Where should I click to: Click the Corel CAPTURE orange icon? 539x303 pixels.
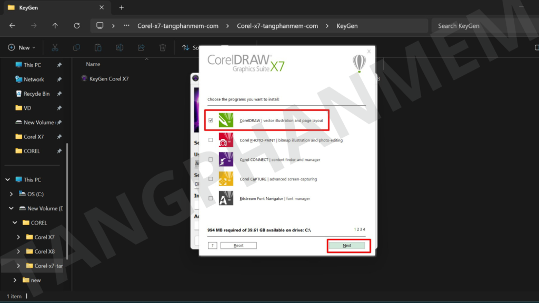tap(226, 179)
